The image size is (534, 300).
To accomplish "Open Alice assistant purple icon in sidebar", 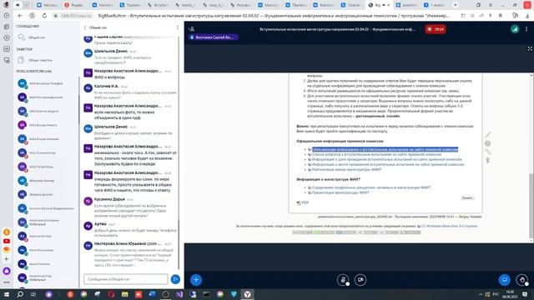I will (x=7, y=271).
